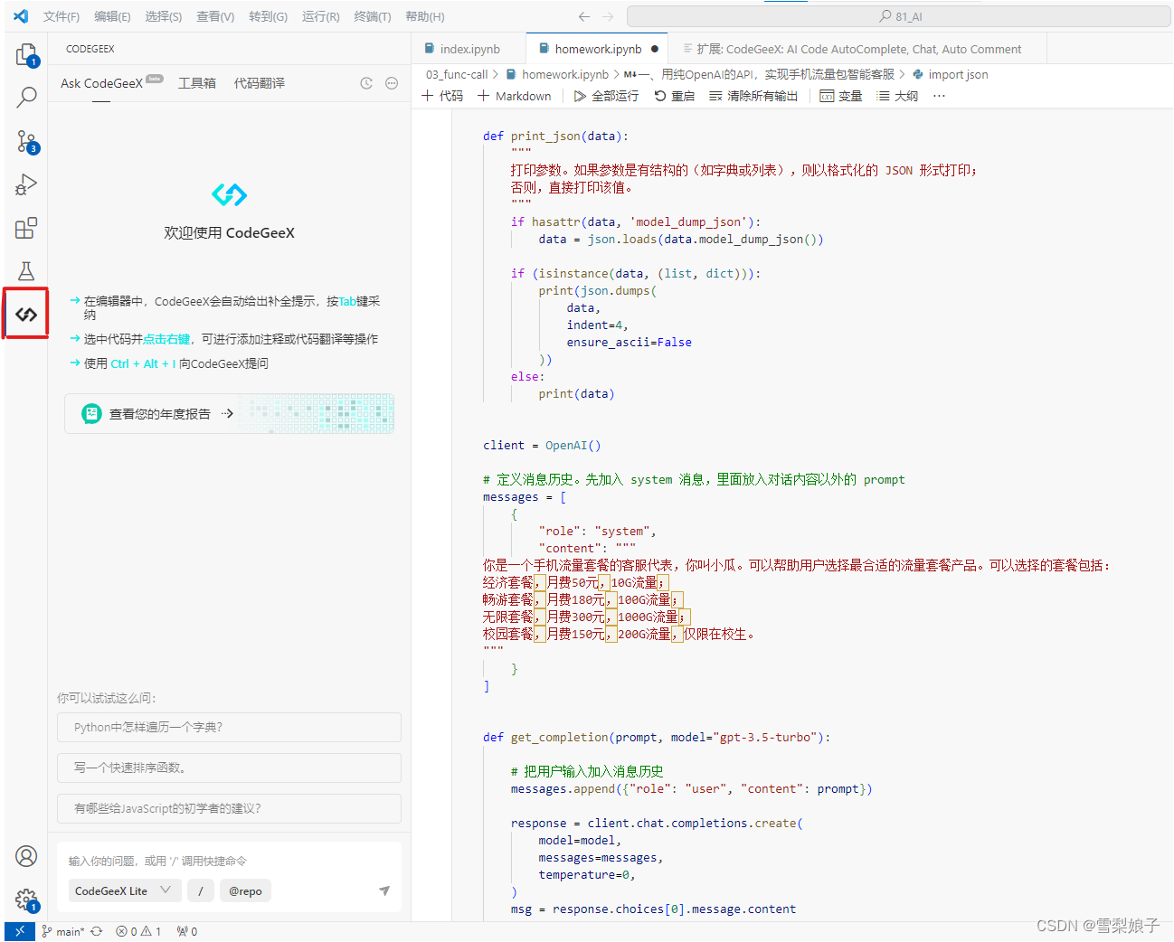The height and width of the screenshot is (942, 1174).
Task: Click the CodeGeeX chat history clock icon
Action: pos(366,83)
